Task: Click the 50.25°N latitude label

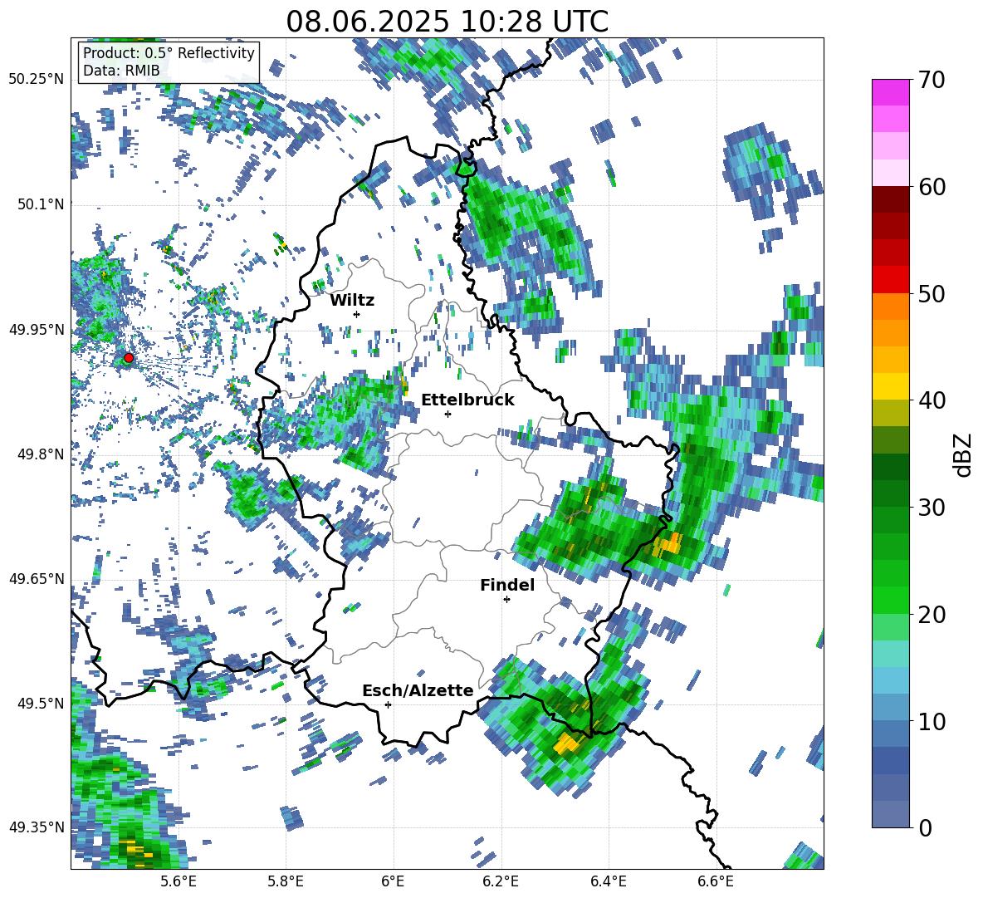Action: tap(37, 80)
